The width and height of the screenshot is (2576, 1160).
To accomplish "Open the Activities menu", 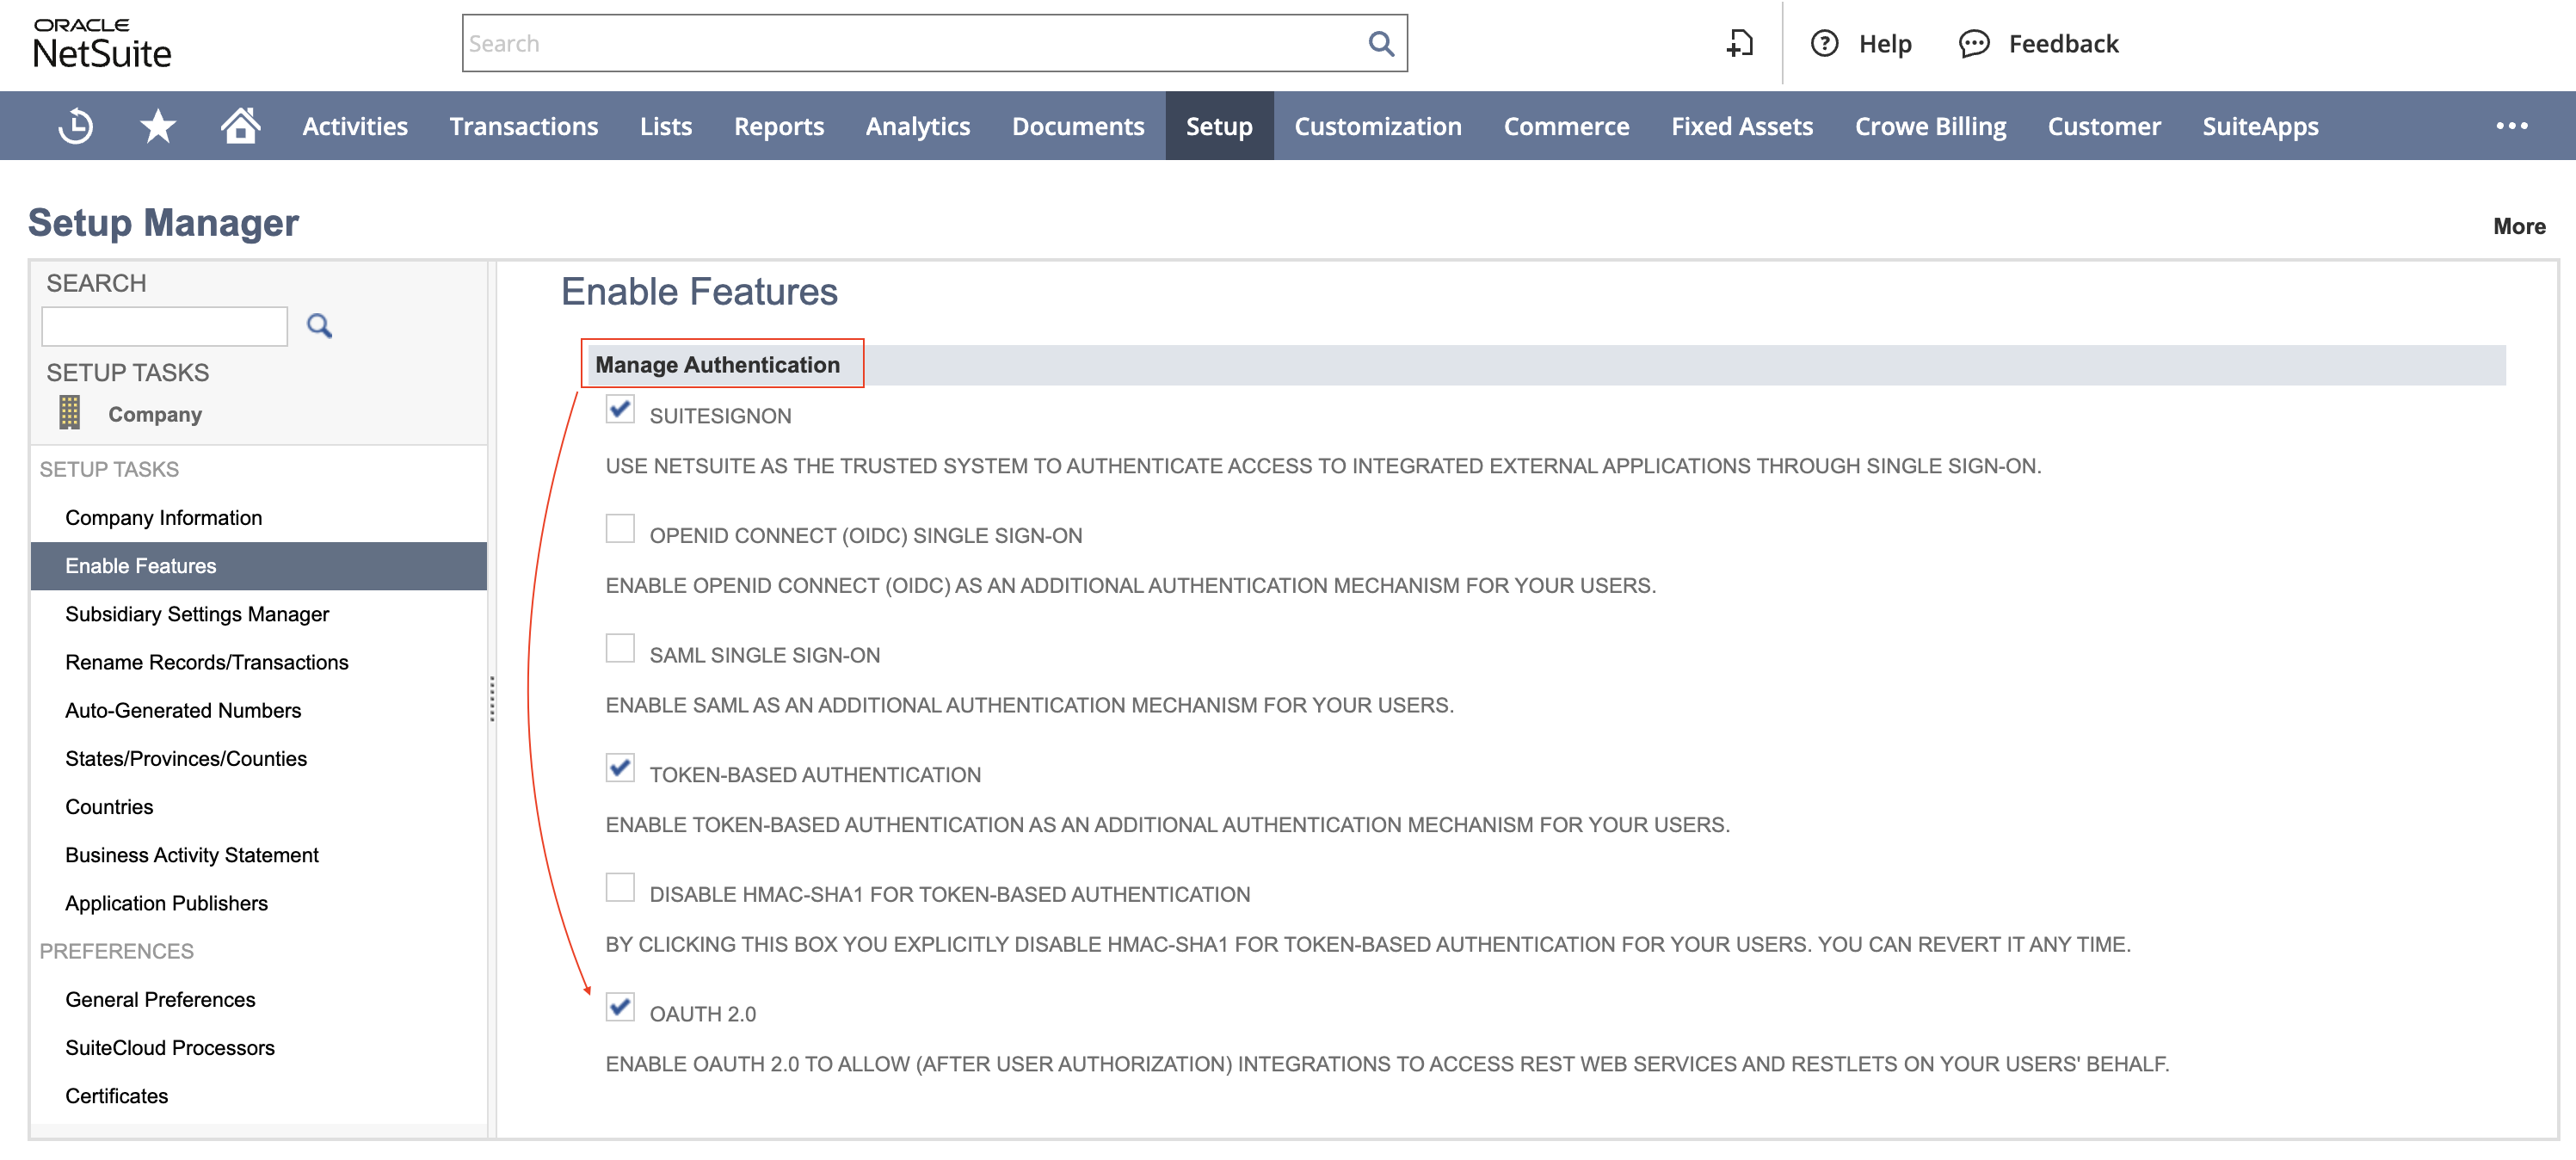I will point(355,126).
